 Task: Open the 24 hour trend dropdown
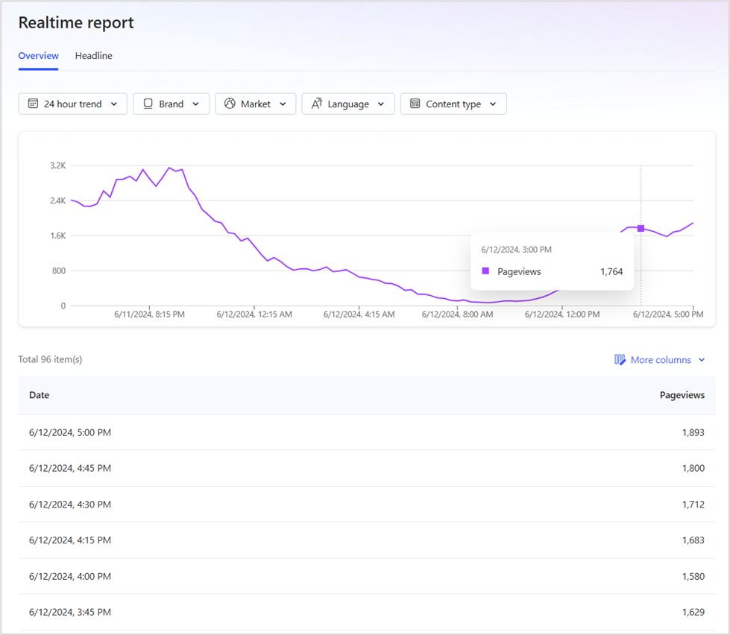(113, 104)
